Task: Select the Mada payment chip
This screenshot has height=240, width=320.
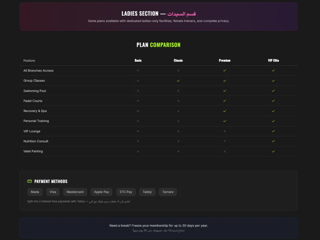Action: (x=35, y=192)
